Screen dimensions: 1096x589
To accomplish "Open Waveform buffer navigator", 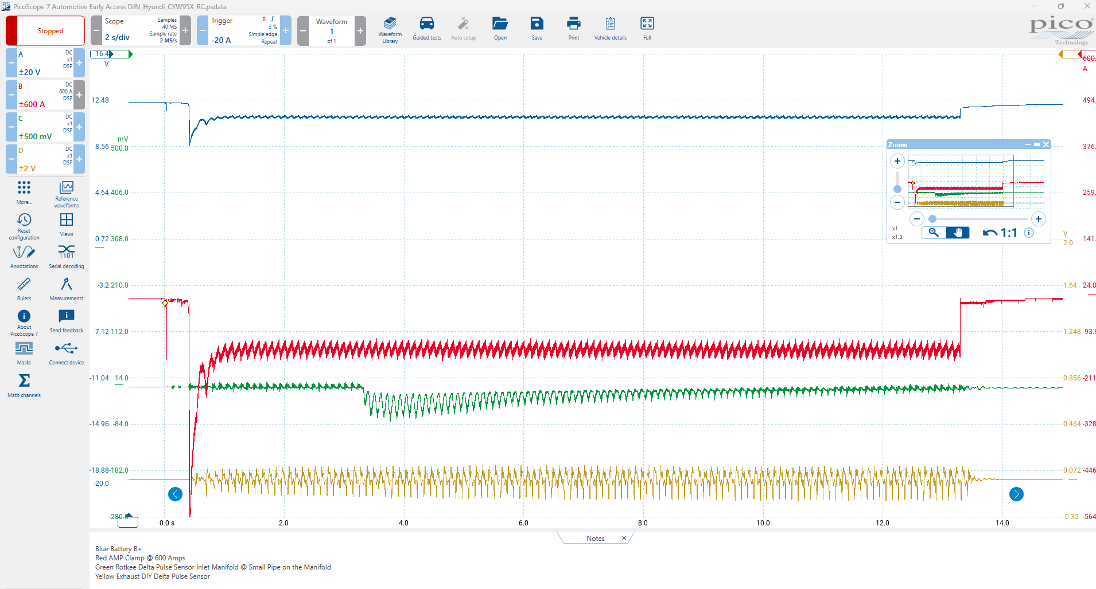I will point(332,30).
